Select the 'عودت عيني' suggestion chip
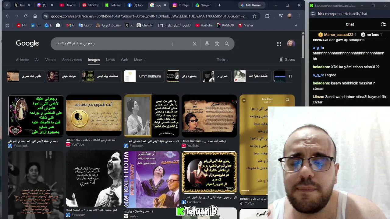Image resolution: width=390 pixels, height=219 pixels. (x=63, y=76)
